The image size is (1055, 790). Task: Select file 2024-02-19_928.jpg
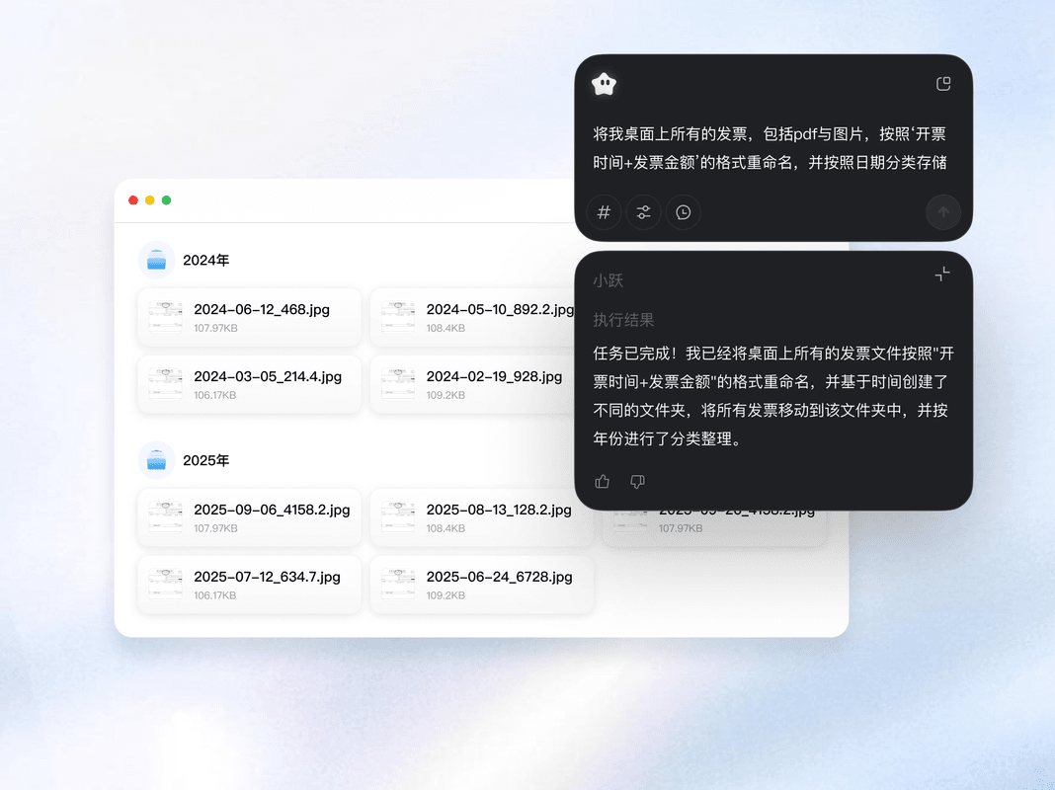pos(473,384)
